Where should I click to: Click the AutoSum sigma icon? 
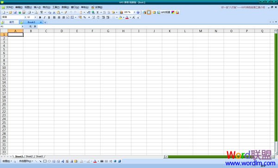click(97, 12)
